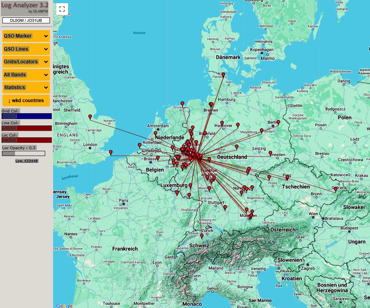This screenshot has height=308, width=370.
Task: Click the Loc Opacity slider bar
Action: click(x=24, y=154)
